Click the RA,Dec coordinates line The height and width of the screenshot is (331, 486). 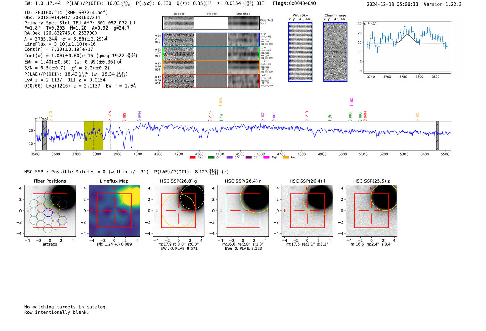[61, 33]
